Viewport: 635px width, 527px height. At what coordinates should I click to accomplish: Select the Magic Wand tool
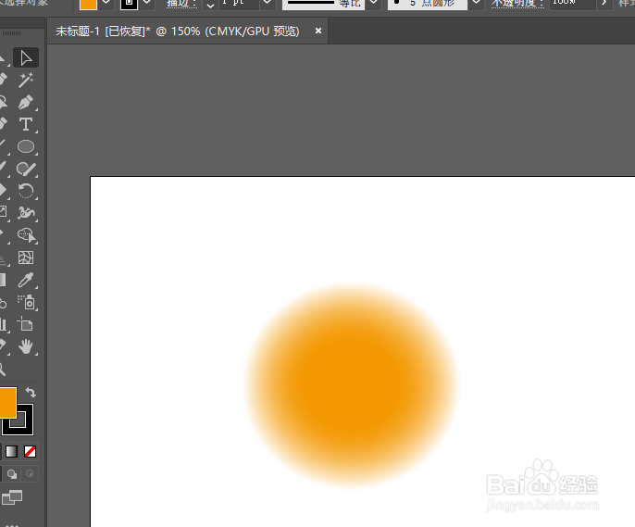point(26,81)
